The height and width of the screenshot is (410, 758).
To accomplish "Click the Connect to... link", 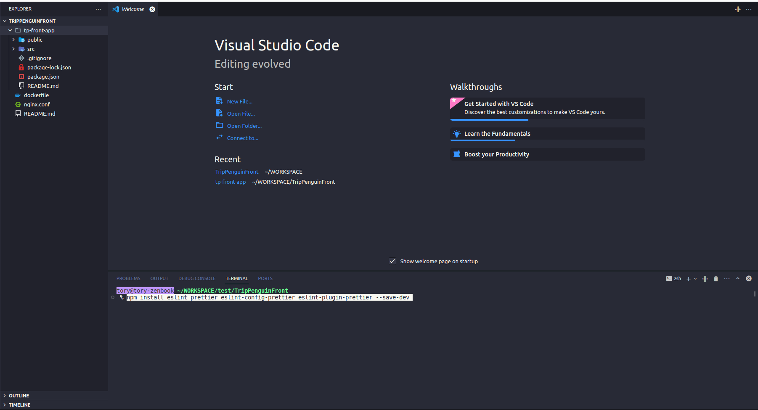I will click(243, 138).
